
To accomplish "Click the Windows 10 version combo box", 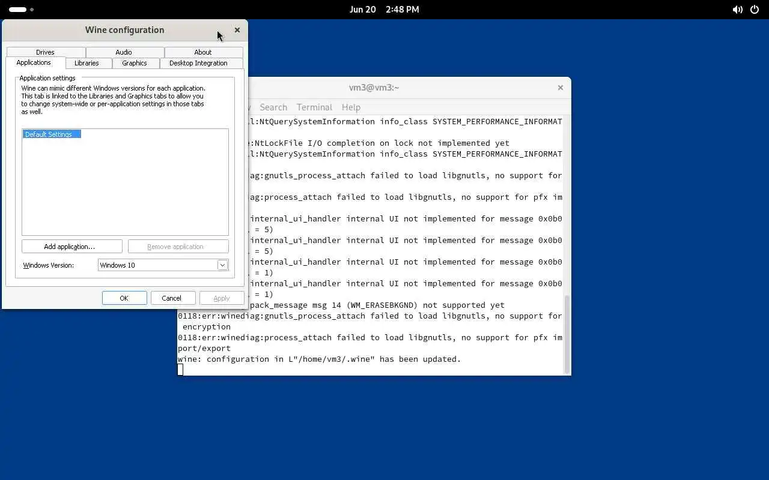I will [163, 265].
